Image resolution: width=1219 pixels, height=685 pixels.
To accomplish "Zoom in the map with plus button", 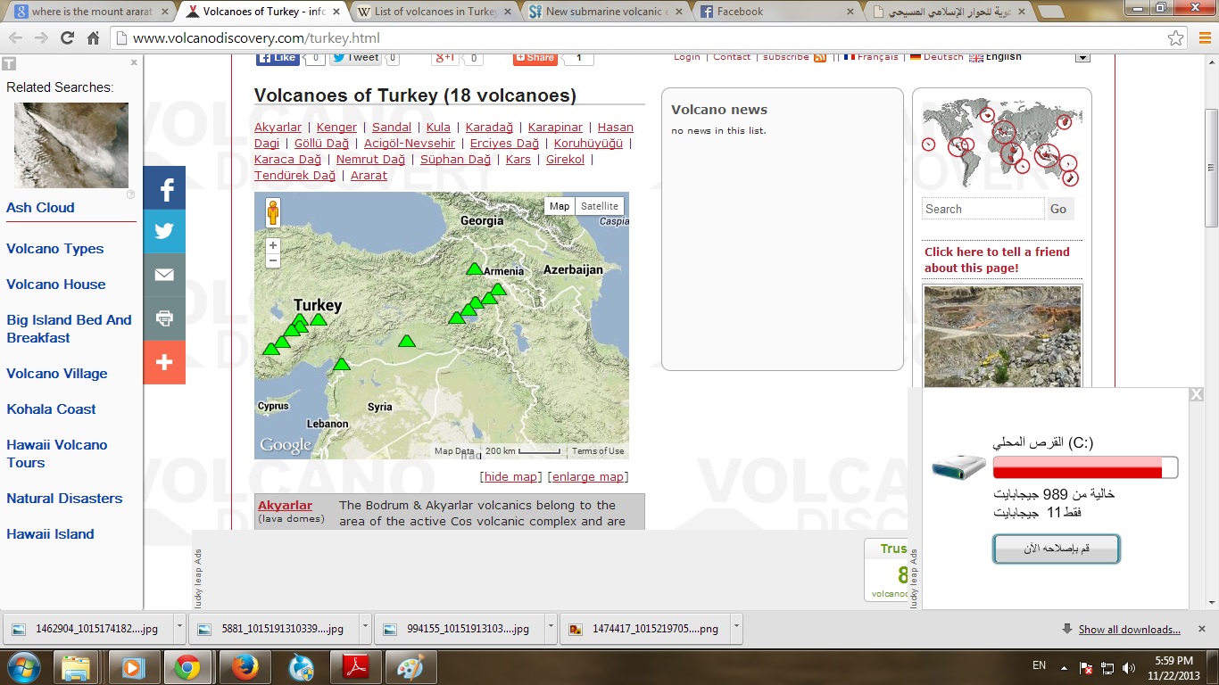I will click(x=273, y=245).
